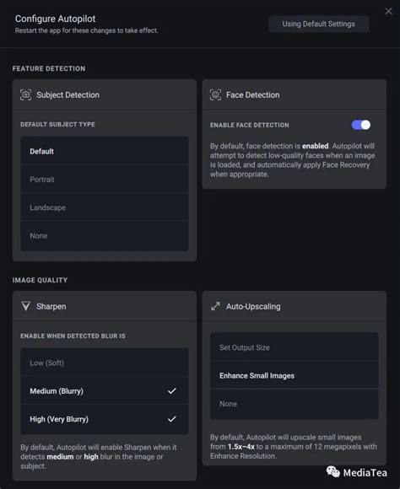Uncheck Medium (Blurry) sharpen option
The height and width of the screenshot is (489, 400).
[105, 390]
